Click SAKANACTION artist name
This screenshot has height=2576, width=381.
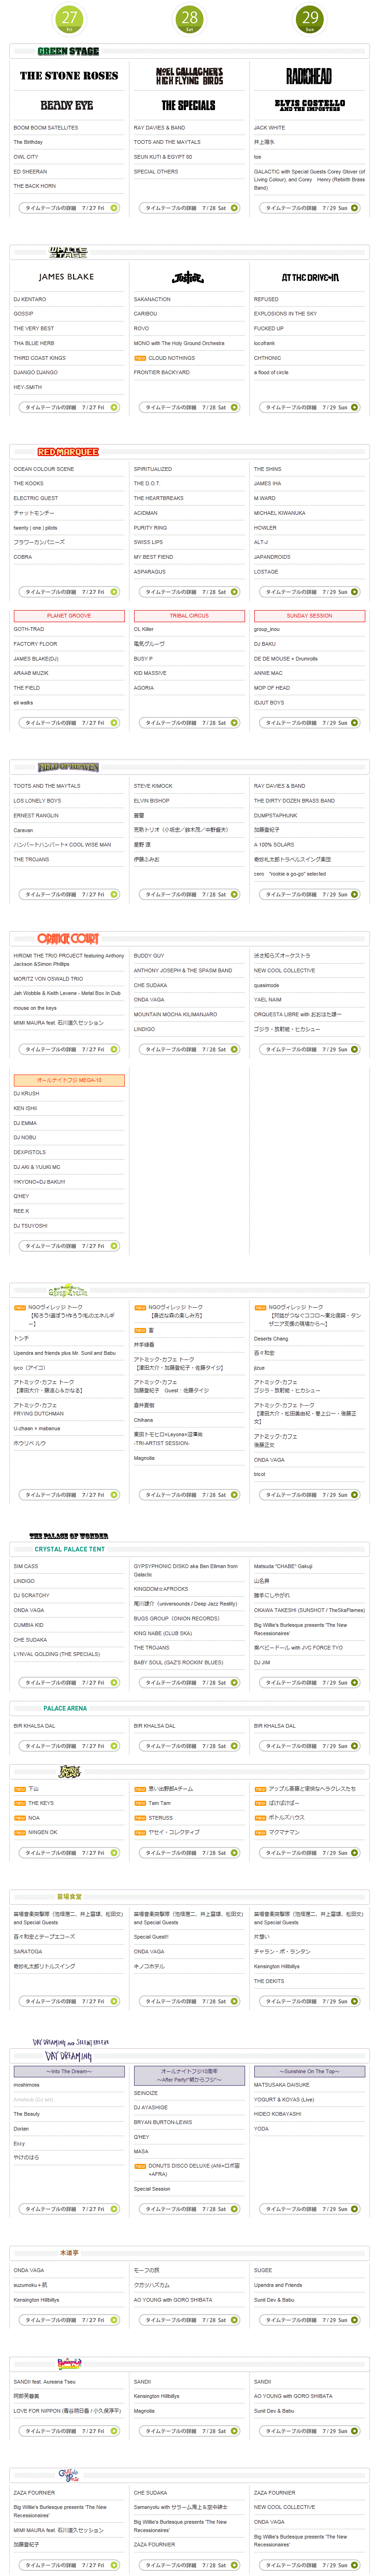coord(152,299)
